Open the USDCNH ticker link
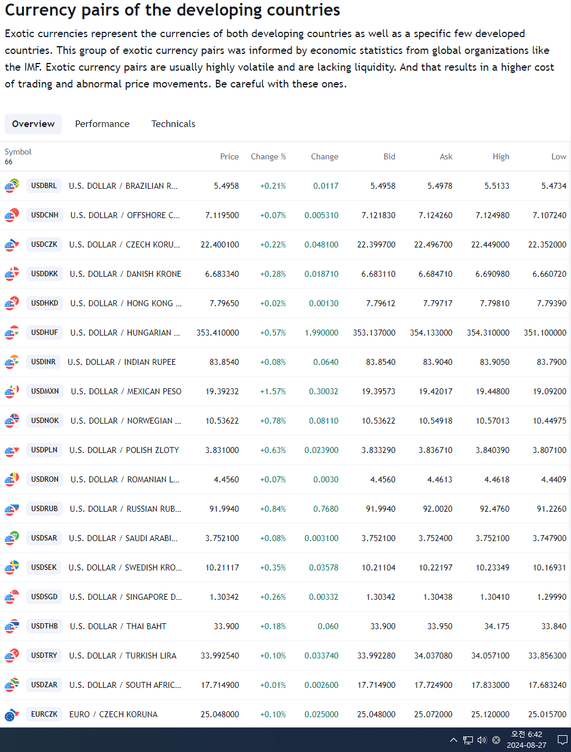The height and width of the screenshot is (752, 571). [x=45, y=215]
